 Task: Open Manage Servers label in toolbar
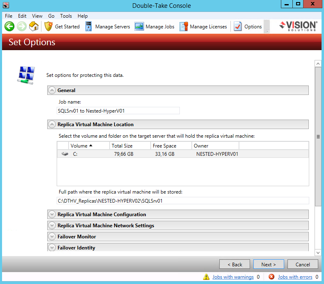tap(113, 27)
